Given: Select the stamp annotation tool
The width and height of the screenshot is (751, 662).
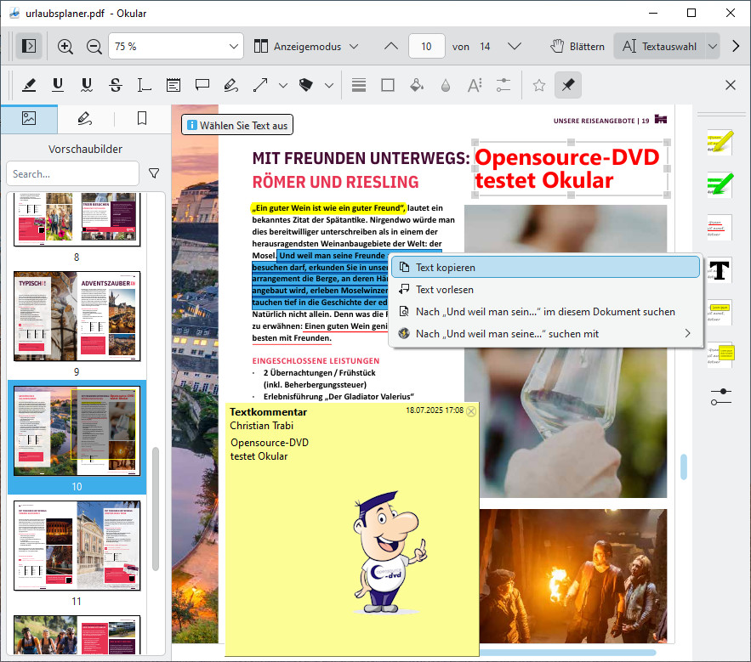Looking at the screenshot, I should pyautogui.click(x=306, y=85).
